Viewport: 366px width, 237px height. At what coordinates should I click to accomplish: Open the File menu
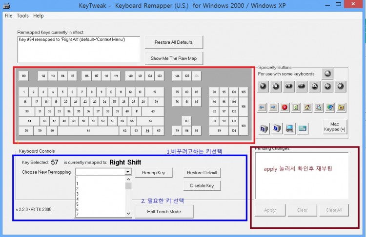(8, 16)
